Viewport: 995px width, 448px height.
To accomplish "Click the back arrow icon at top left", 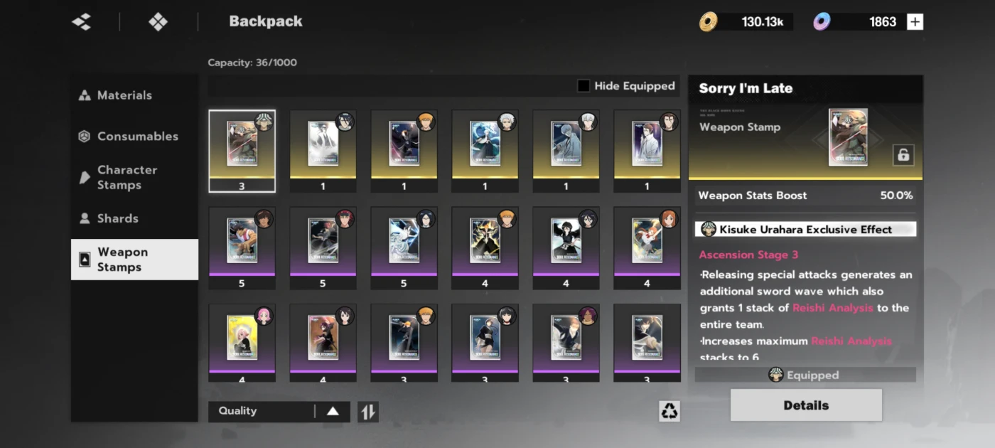I will [82, 22].
